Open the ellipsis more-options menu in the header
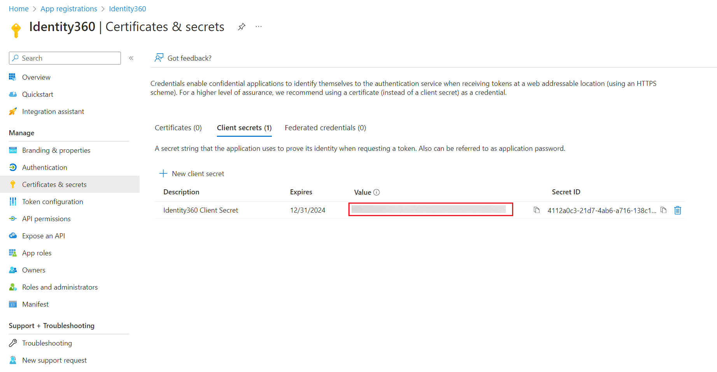 259,26
